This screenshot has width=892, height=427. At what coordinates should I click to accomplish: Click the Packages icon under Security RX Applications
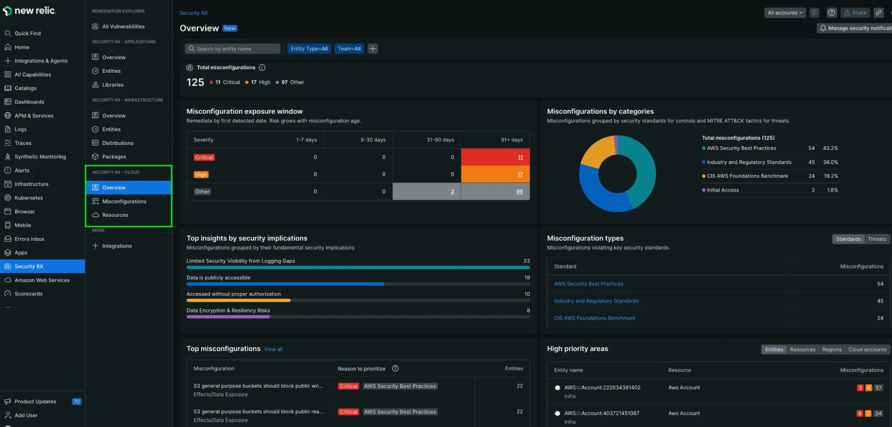[95, 157]
